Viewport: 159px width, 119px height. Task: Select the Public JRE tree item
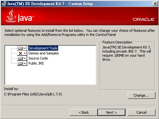point(36,63)
